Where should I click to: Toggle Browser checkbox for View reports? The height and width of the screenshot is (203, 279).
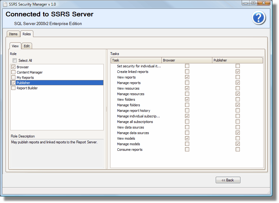pos(187,77)
